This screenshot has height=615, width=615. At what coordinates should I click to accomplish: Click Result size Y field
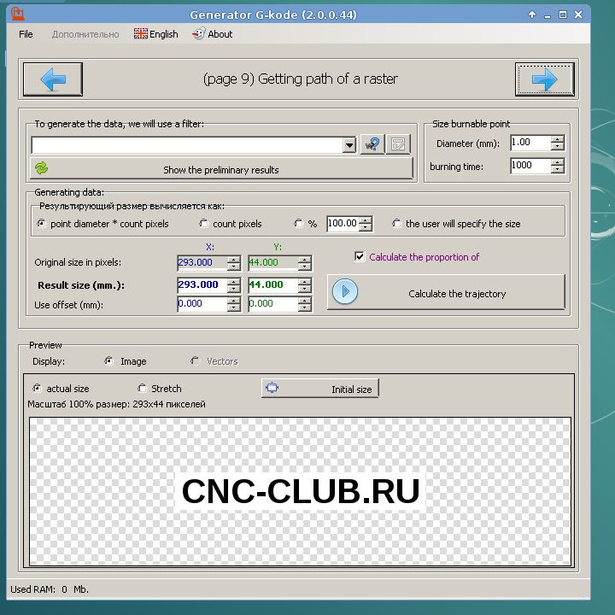[x=273, y=284]
